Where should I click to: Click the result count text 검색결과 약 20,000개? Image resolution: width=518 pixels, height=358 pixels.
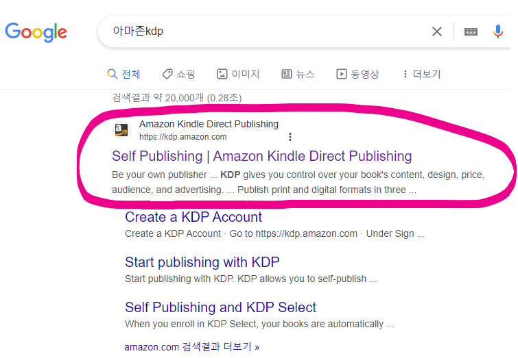click(x=177, y=98)
